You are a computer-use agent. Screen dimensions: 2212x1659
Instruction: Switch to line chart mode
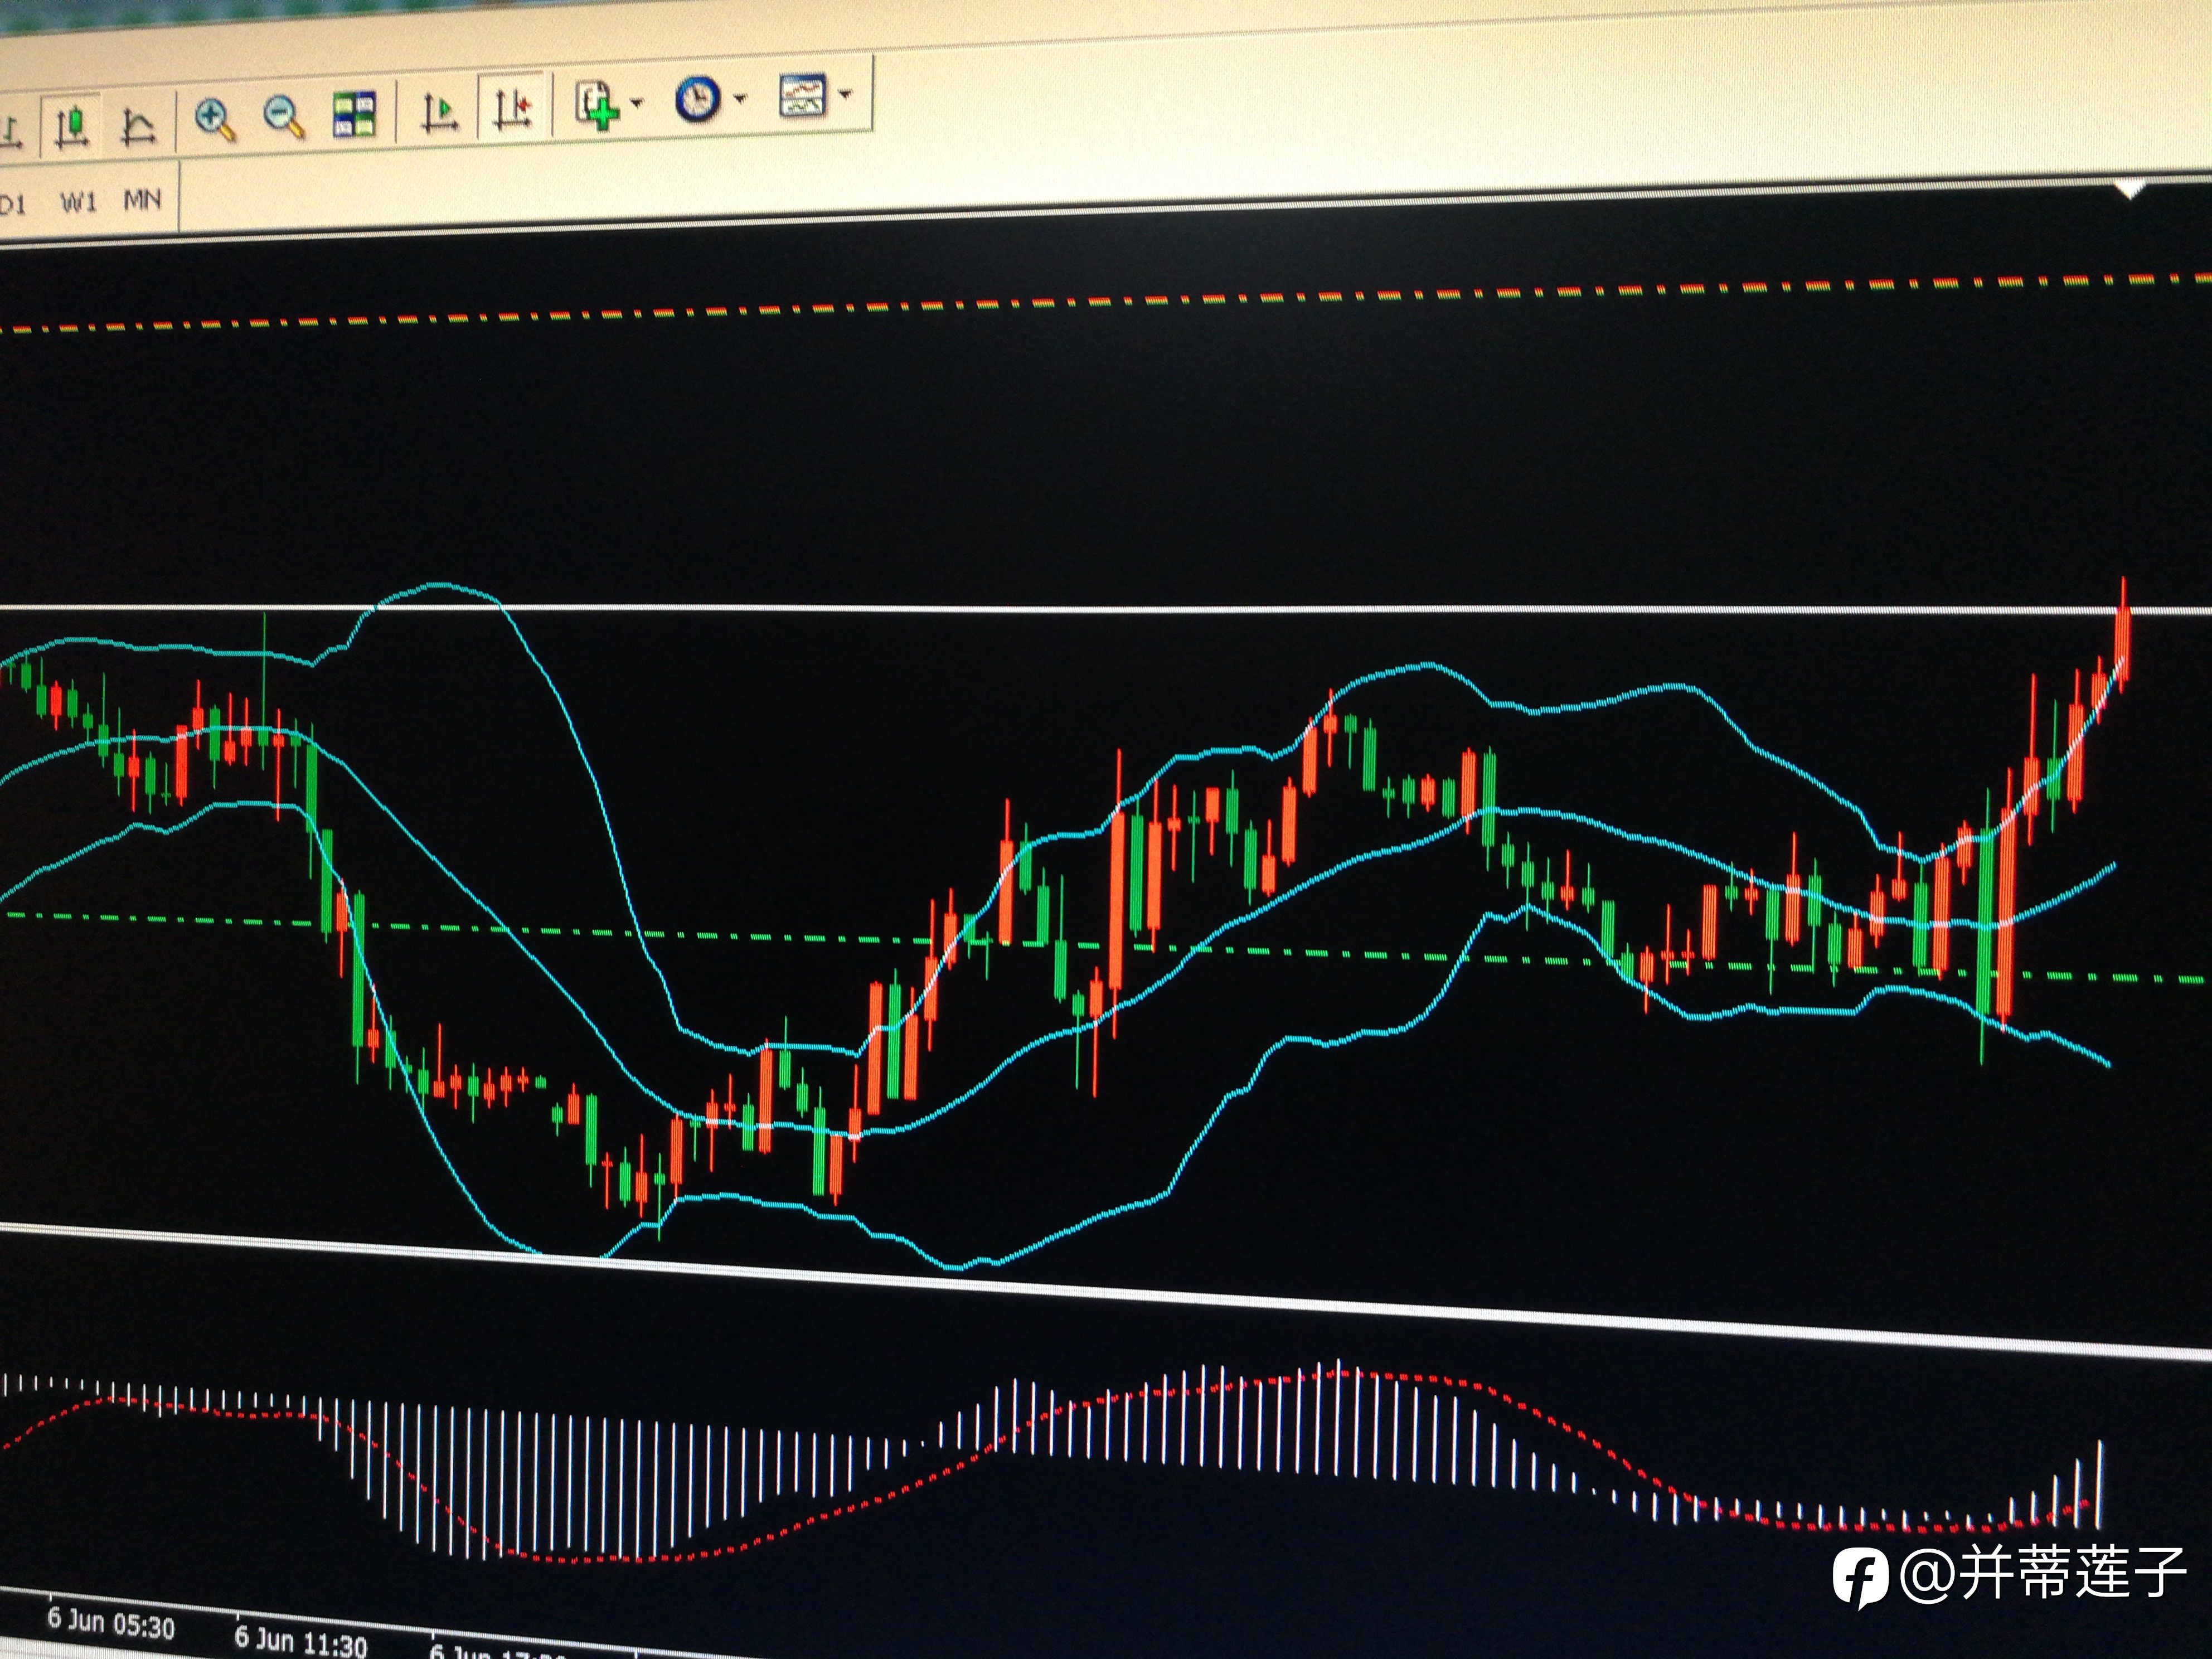point(137,127)
